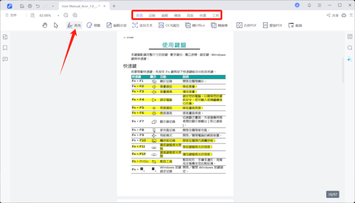The height and width of the screenshot is (203, 355).
Task: Click the highlighted Fn + PrtSc cell
Action: 140,161
